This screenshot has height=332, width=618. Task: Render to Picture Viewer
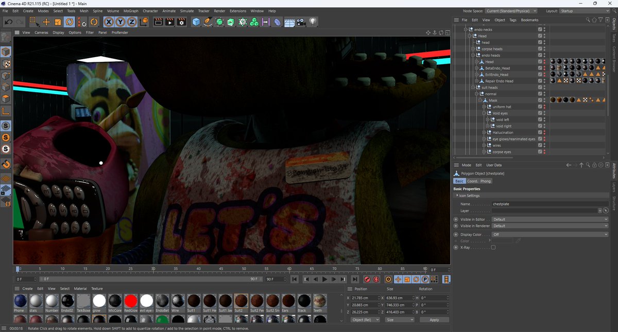(169, 22)
